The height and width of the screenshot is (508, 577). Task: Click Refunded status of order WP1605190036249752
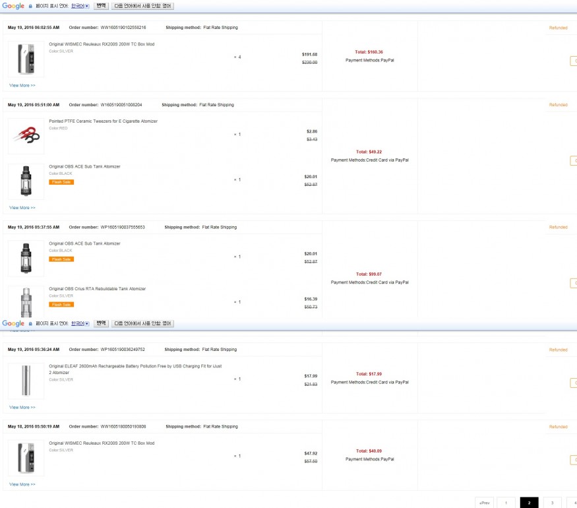tap(559, 350)
